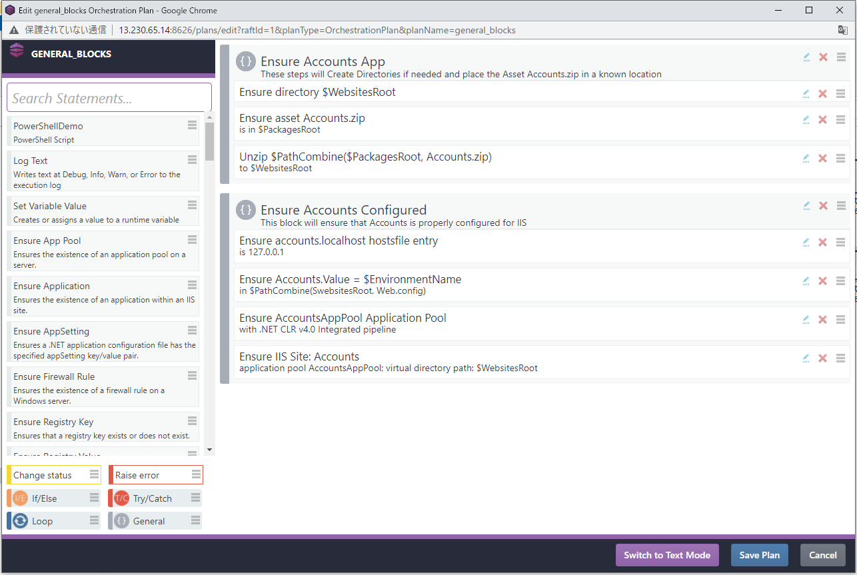Screen dimensions: 857x575
Task: Click the Ensure Accounts App braces icon
Action: point(246,62)
